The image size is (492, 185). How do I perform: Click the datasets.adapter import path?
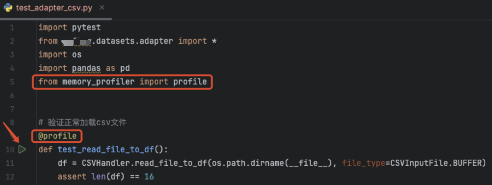[x=134, y=41]
